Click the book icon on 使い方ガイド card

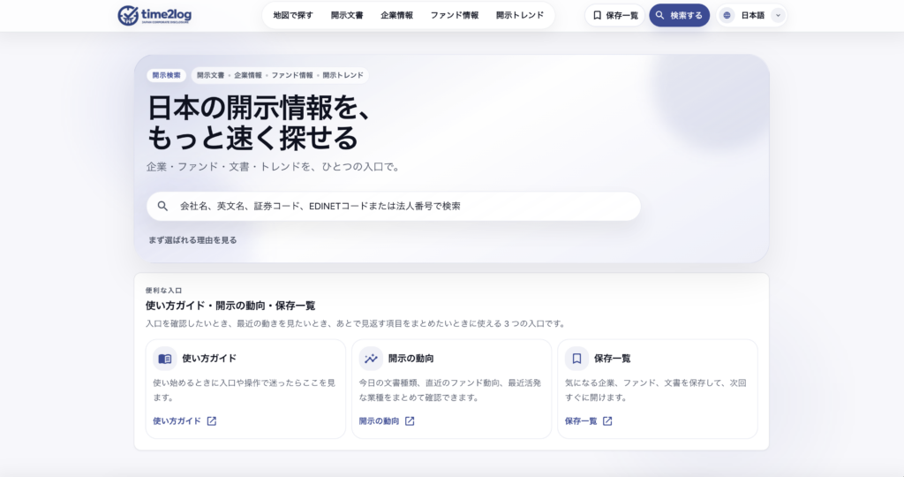[x=165, y=359]
